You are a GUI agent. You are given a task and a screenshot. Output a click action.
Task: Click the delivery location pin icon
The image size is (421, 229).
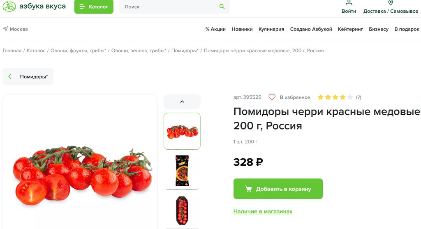(391, 3)
